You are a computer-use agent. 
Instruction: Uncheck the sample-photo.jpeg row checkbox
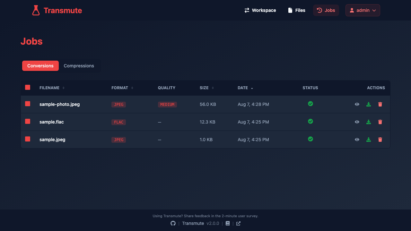point(28,104)
